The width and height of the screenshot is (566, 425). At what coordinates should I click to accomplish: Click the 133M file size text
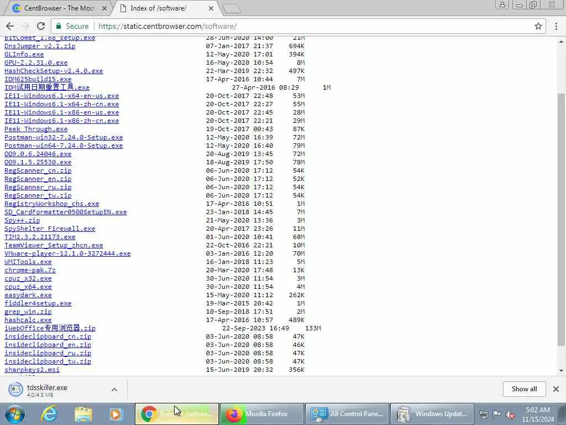(x=313, y=329)
